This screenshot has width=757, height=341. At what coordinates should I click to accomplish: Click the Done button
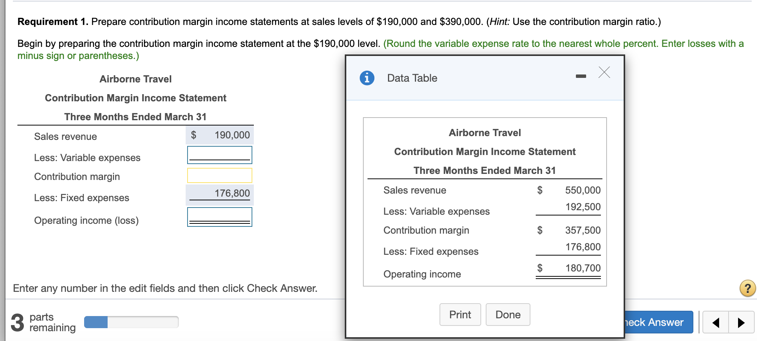click(508, 314)
